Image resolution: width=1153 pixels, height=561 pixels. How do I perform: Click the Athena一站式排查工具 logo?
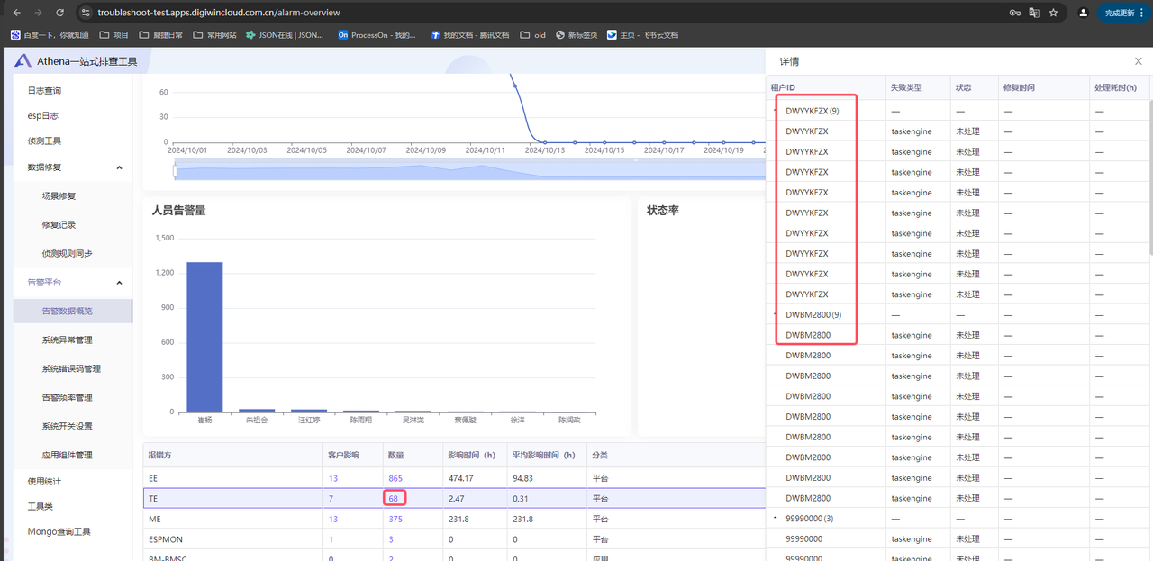pyautogui.click(x=76, y=61)
